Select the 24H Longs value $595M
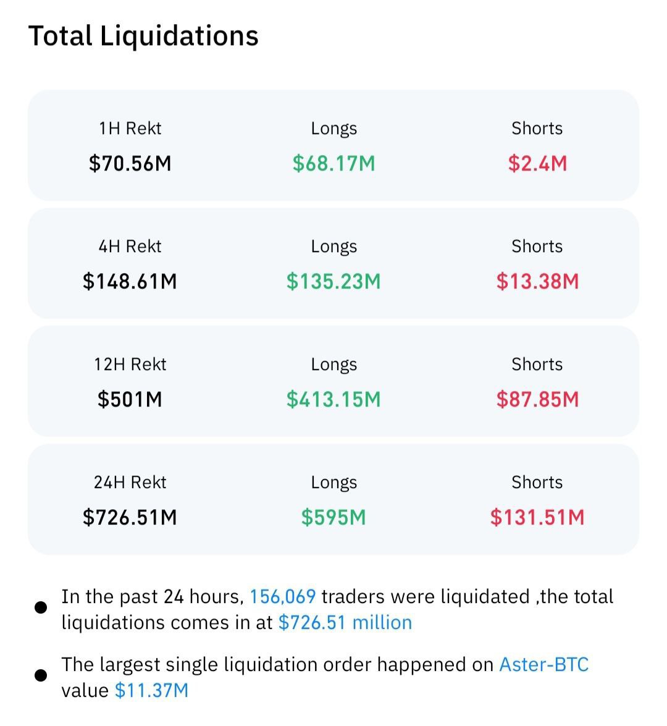Screen dimensions: 667x726 click(x=333, y=518)
